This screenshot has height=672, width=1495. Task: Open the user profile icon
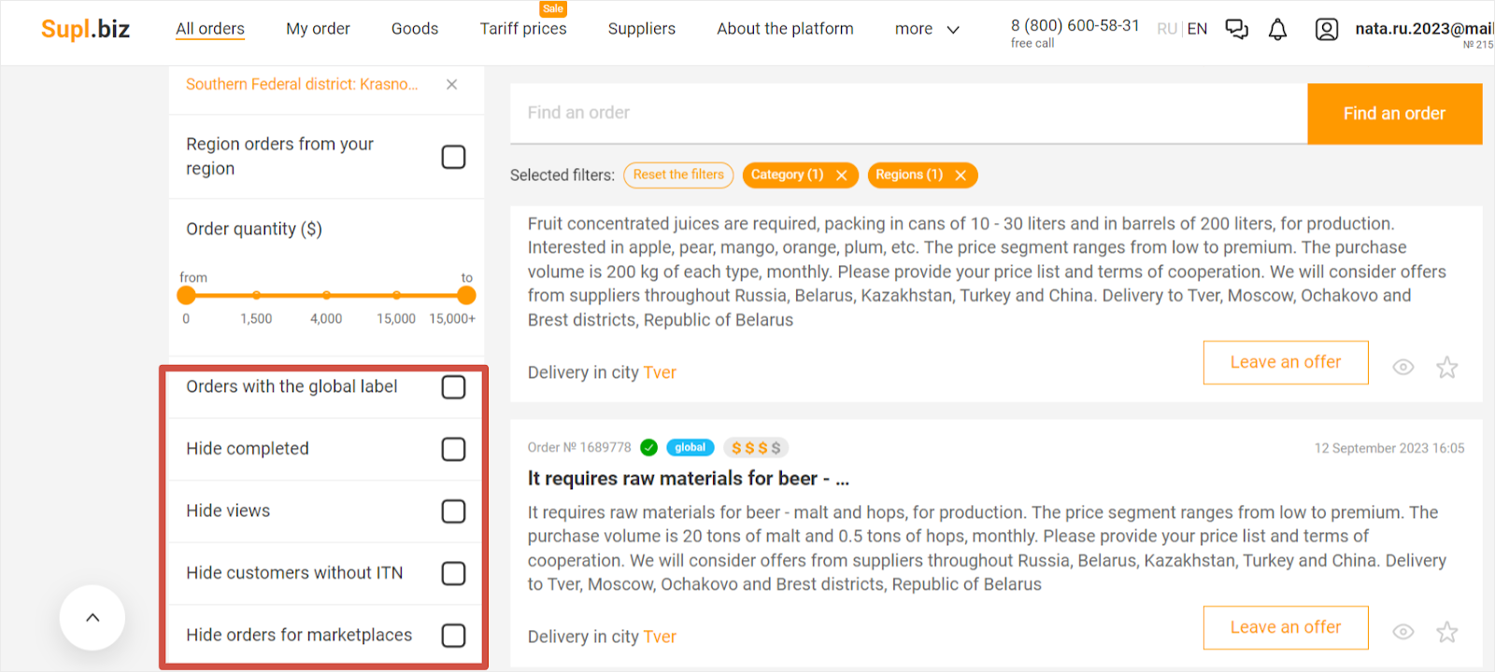tap(1326, 30)
